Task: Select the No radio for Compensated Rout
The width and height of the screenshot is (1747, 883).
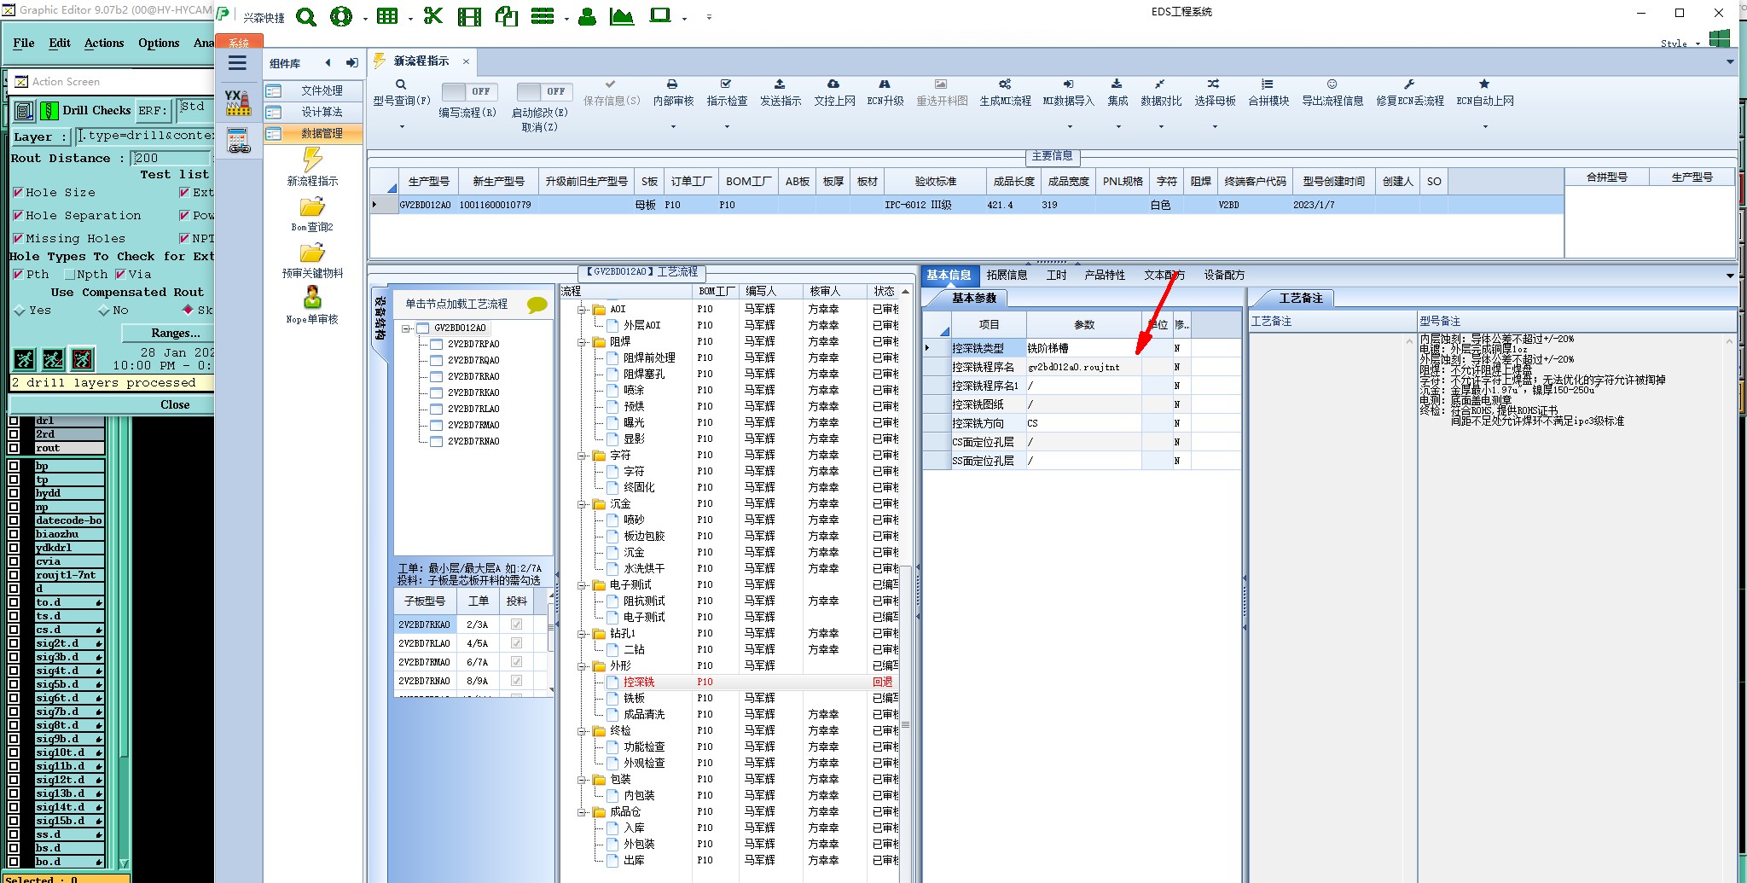Action: [x=104, y=311]
